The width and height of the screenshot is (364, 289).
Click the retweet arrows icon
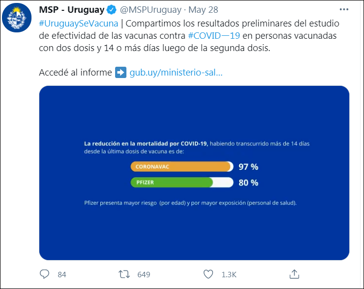124,274
